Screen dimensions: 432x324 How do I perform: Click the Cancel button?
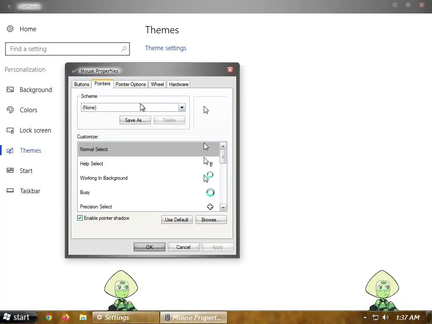[184, 247]
